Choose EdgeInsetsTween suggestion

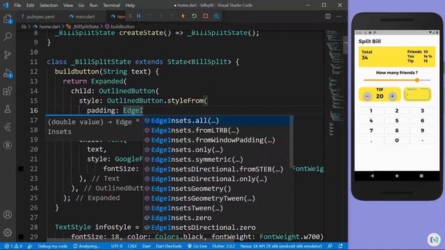coord(217,208)
